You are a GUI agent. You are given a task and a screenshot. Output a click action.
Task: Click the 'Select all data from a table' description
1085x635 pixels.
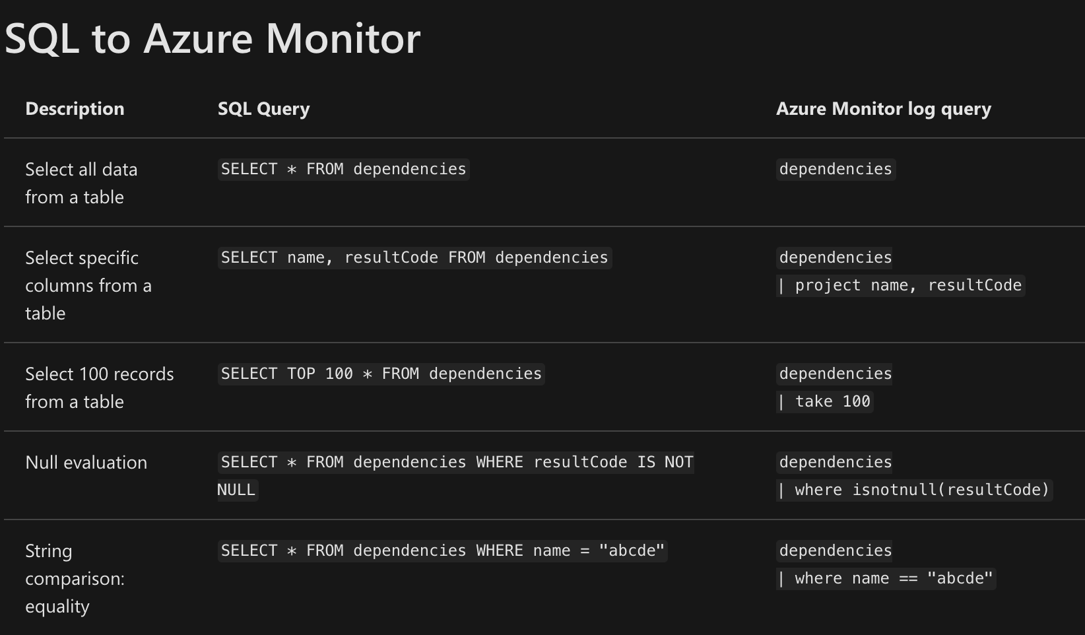coord(81,183)
